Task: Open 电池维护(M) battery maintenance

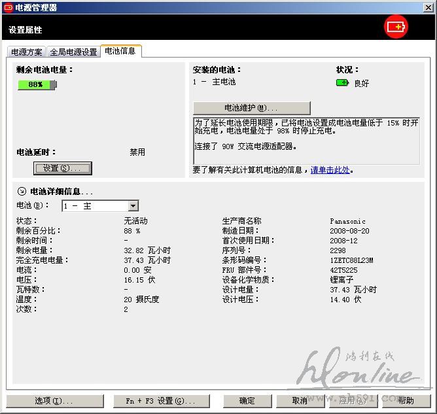Action: tap(251, 108)
